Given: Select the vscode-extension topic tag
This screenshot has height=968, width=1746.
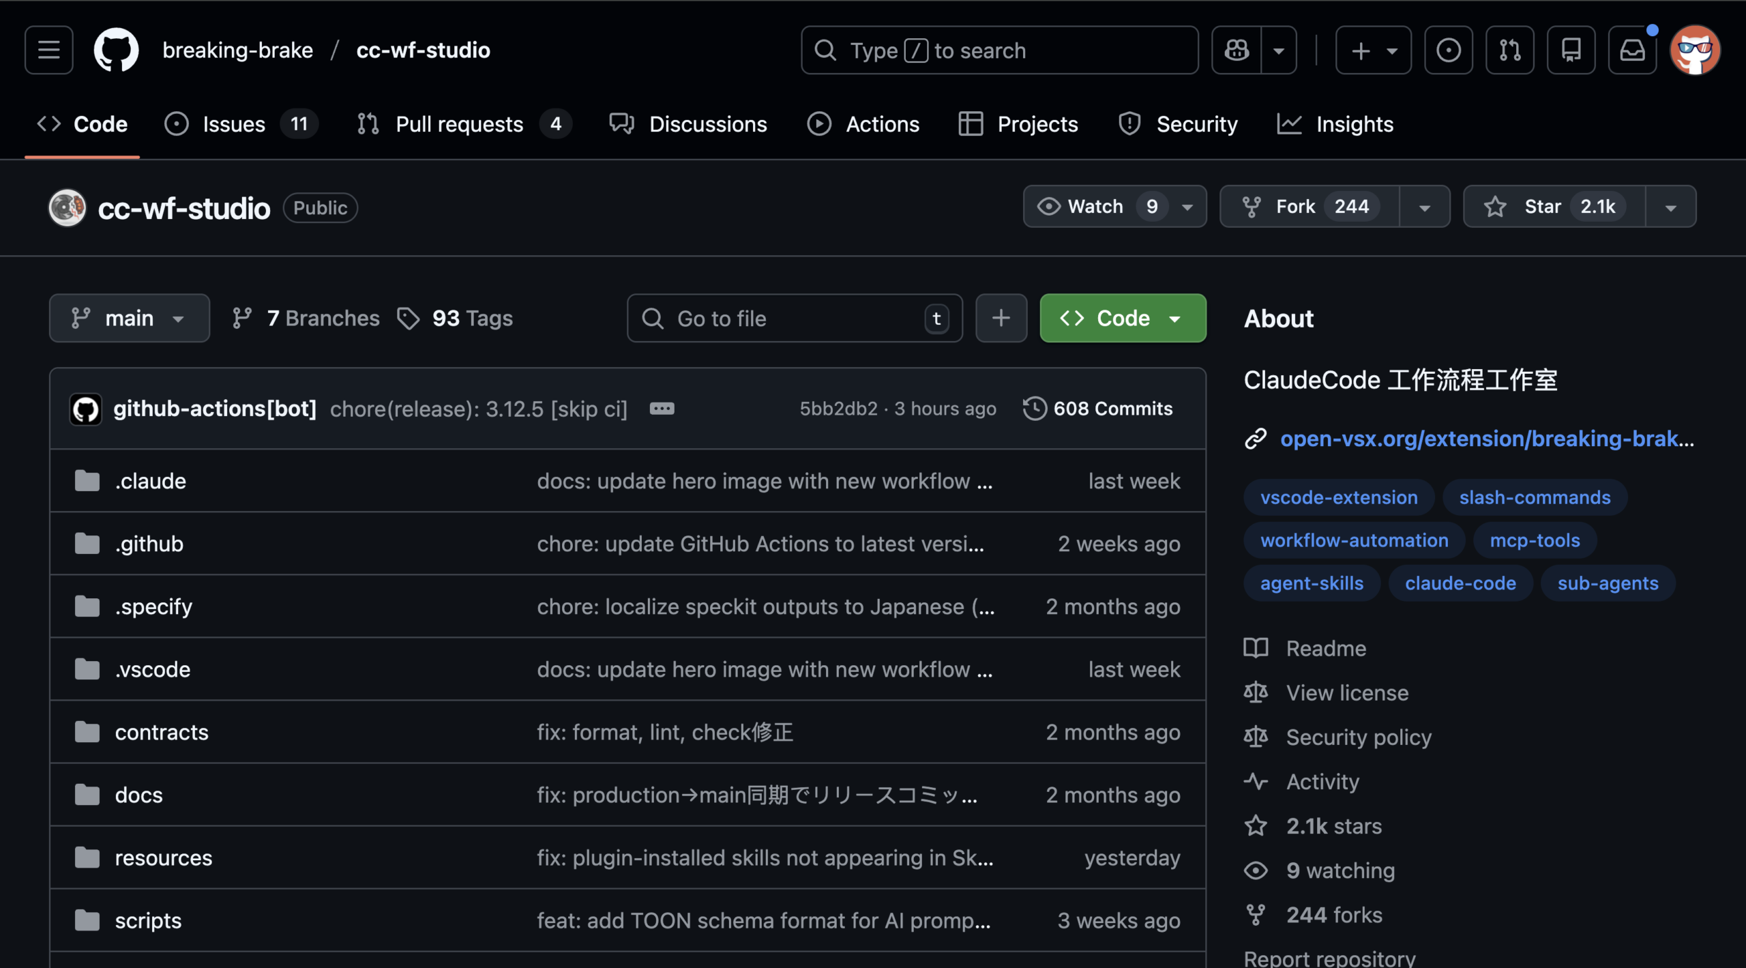Looking at the screenshot, I should tap(1338, 497).
